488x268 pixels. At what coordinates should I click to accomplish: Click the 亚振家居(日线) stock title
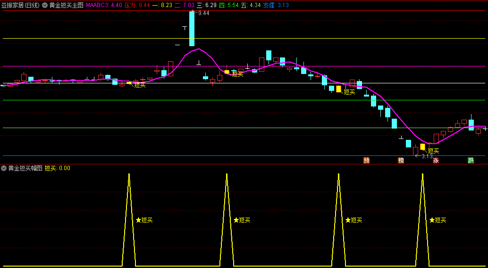click(x=21, y=5)
